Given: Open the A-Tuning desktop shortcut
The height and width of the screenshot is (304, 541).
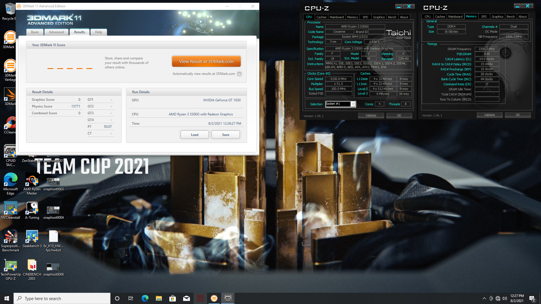Looking at the screenshot, I should 32,211.
